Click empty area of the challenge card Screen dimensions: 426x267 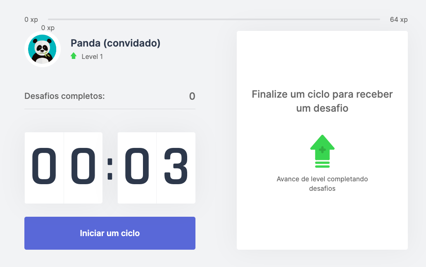(x=322, y=60)
